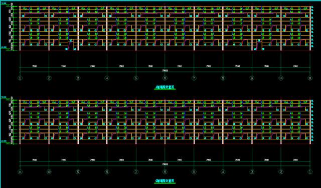Pick axis bubble 4 of the lower elevation
The width and height of the screenshot is (321, 188).
pyautogui.click(x=223, y=172)
